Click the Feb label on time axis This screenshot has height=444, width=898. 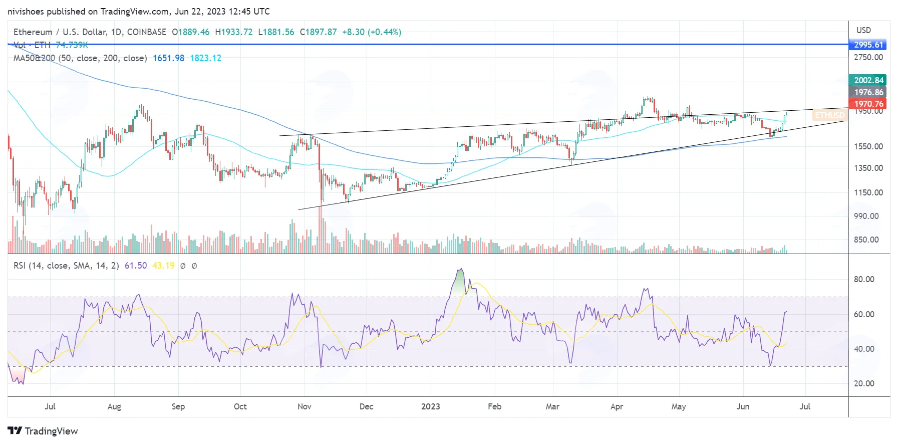click(x=495, y=406)
